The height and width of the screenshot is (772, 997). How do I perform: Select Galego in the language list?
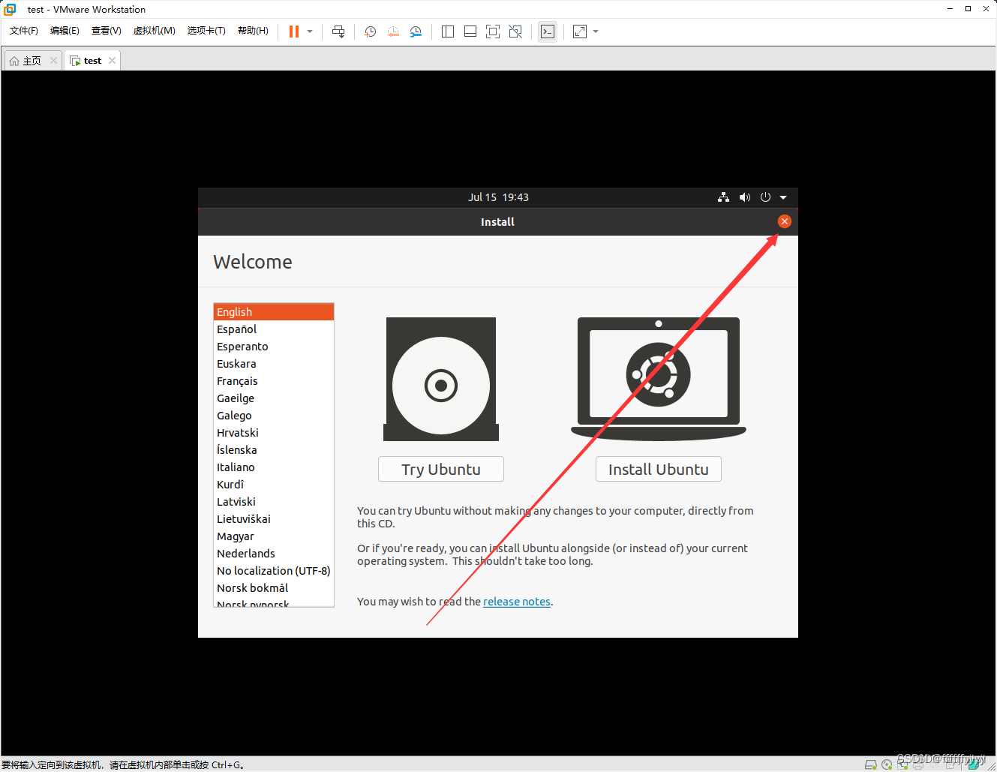274,416
